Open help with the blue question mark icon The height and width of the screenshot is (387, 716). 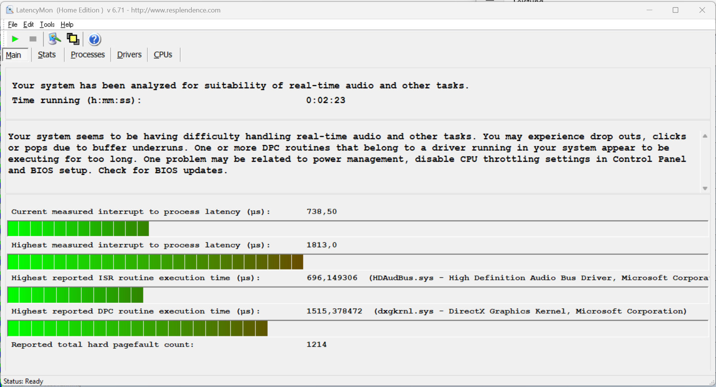[94, 39]
